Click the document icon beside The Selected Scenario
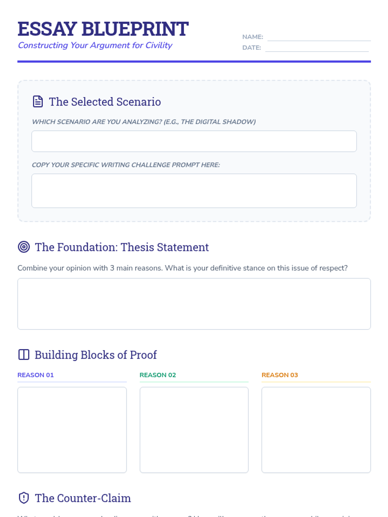 tap(38, 101)
